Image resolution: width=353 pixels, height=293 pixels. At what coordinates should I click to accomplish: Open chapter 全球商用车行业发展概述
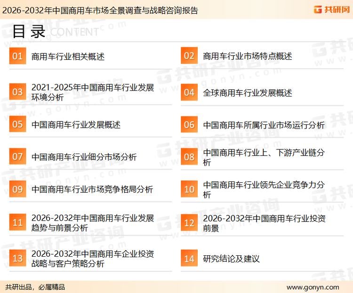click(248, 93)
